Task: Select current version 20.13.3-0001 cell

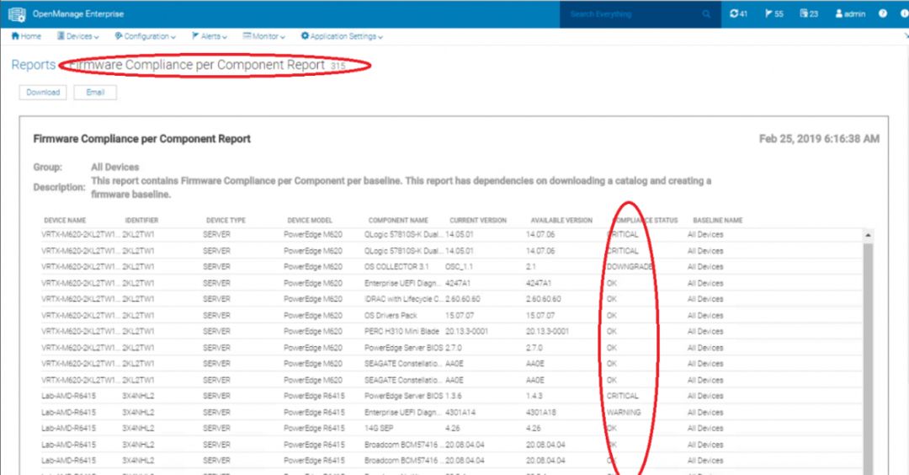Action: point(466,331)
